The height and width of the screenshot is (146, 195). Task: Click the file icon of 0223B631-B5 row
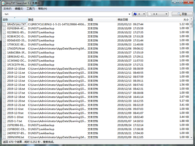coord(4,32)
